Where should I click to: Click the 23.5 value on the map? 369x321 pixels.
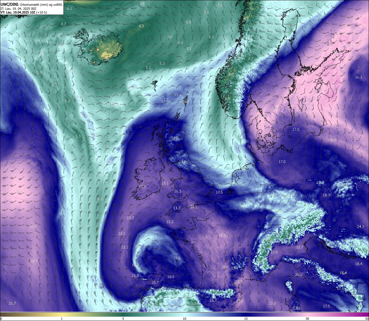272,303
